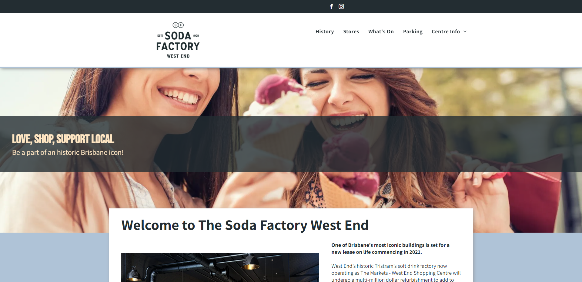Click the SF monogram atop the logo
The image size is (582, 282).
point(178,25)
